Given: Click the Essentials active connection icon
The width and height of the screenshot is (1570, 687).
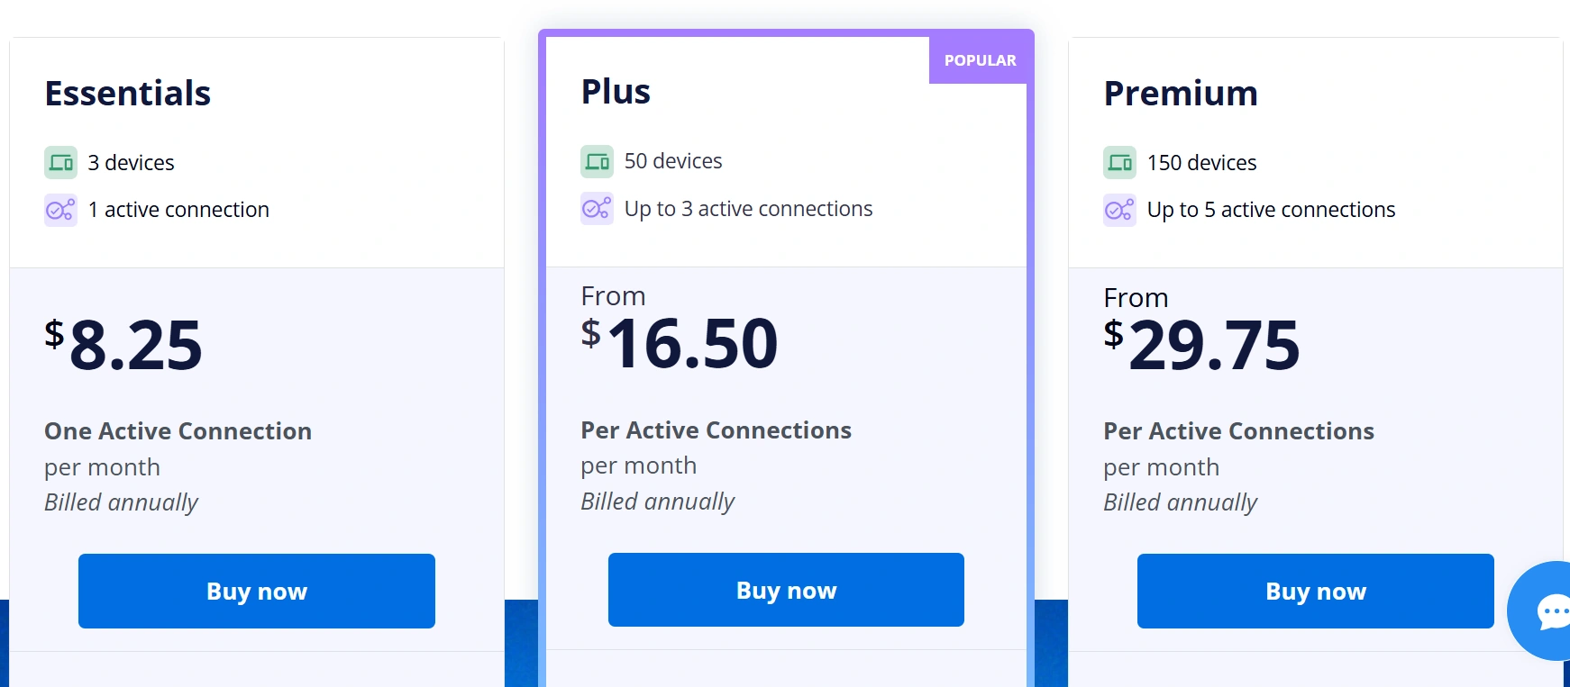Looking at the screenshot, I should pyautogui.click(x=60, y=210).
